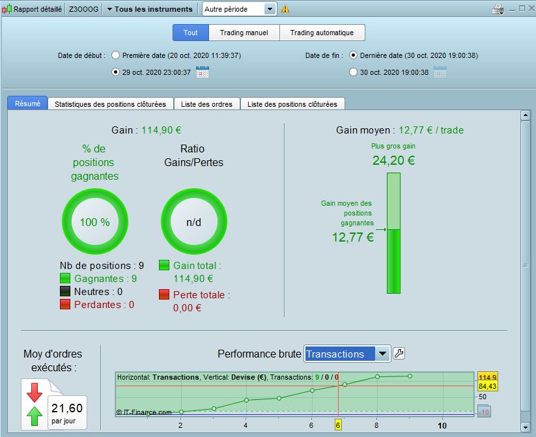The height and width of the screenshot is (437, 536).
Task: Select the Trading manuel filter
Action: coord(244,33)
